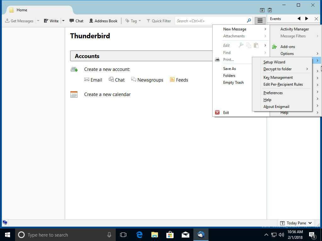
Task: Open Address Book from toolbar
Action: 103,21
